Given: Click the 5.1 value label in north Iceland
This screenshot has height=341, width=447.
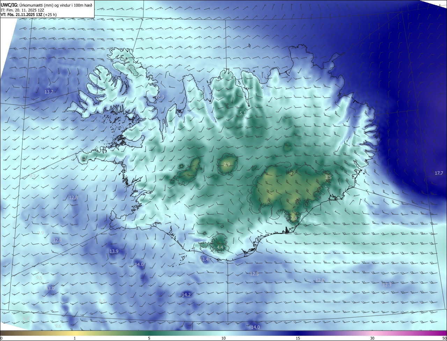Looking at the screenshot, I should (x=243, y=113).
